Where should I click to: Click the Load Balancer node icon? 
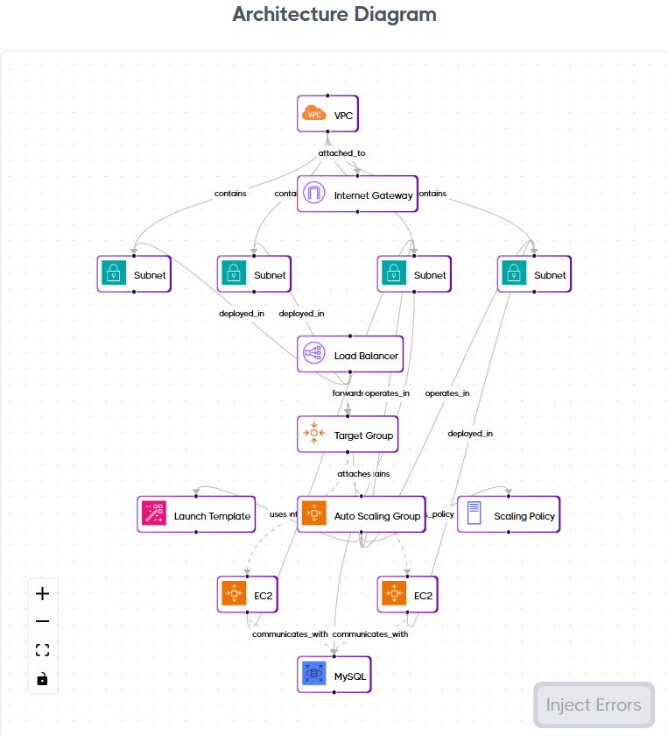click(x=314, y=355)
